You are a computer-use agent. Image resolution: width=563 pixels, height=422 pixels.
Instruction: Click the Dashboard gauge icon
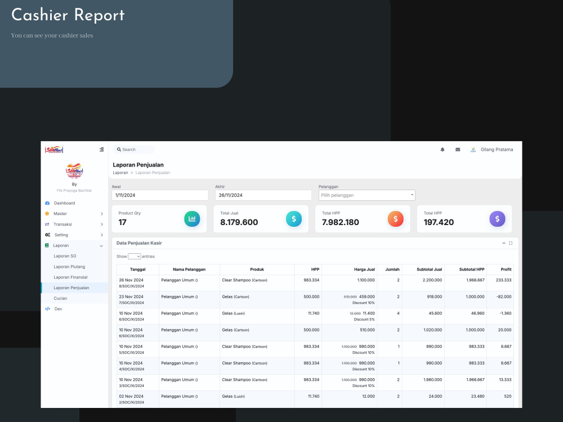coord(47,203)
